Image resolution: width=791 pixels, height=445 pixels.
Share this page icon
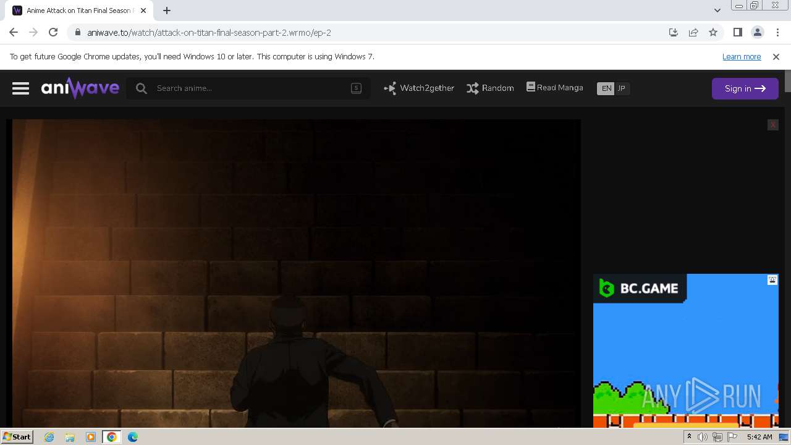coord(693,32)
